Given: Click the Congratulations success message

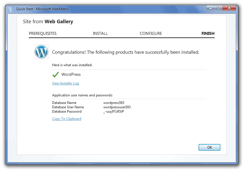Looking at the screenshot, I should coord(125,52).
